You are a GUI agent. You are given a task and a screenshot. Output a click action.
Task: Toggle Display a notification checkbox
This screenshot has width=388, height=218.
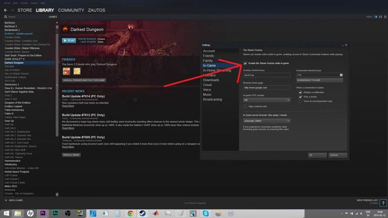301,93
